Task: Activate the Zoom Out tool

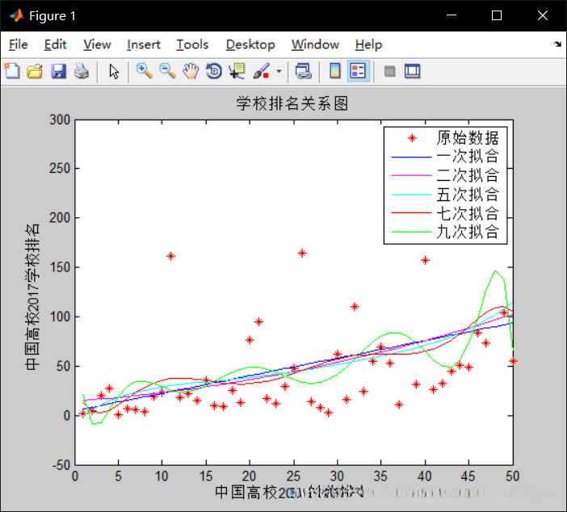Action: pos(167,71)
